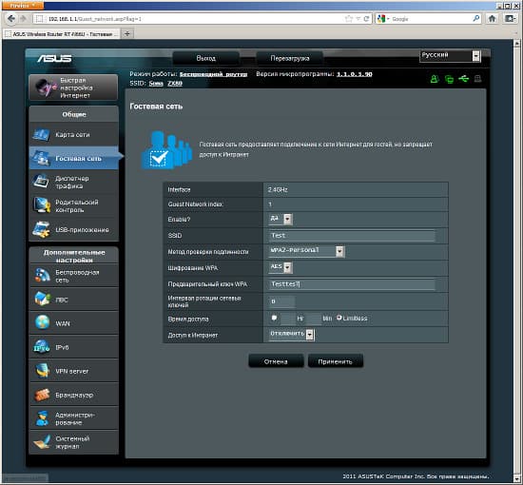Click the USB status icon in header
This screenshot has height=485, width=523.
(x=463, y=79)
